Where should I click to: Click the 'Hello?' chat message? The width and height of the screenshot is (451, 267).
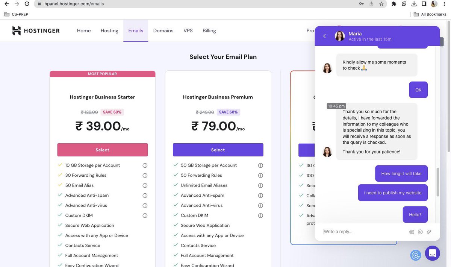coord(415,215)
